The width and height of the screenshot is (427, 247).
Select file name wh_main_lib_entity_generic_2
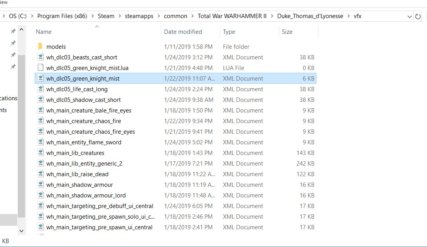[84, 163]
